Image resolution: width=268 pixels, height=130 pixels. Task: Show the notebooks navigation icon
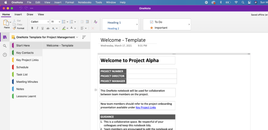click(x=5, y=37)
